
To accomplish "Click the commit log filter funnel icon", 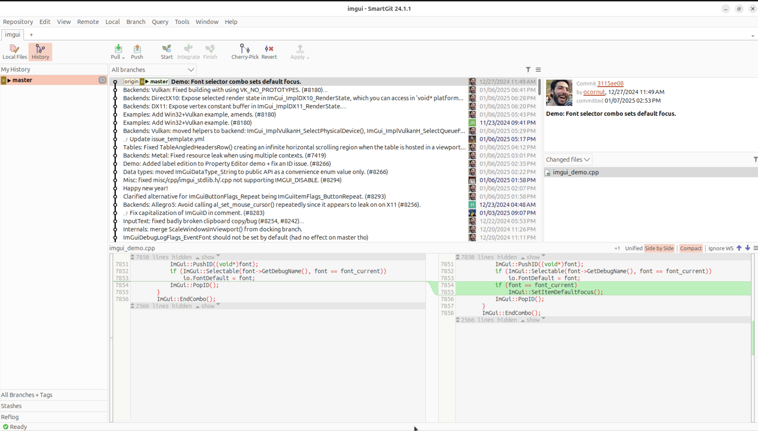I will pos(528,70).
